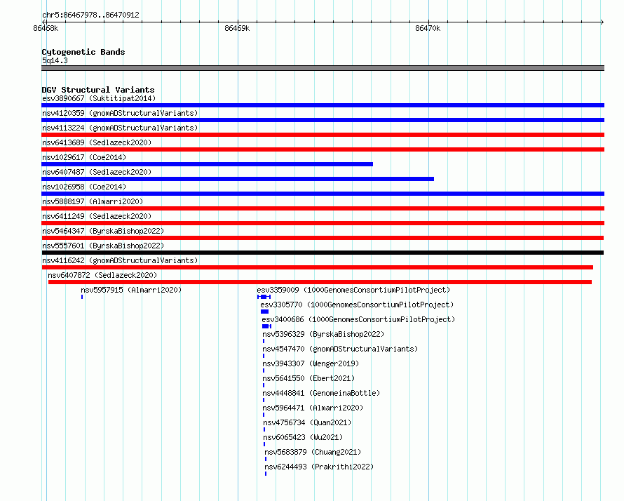Select the nsv5683879 (Chuang2021) label
Viewport: 624px width, 501px height.
tap(313, 452)
